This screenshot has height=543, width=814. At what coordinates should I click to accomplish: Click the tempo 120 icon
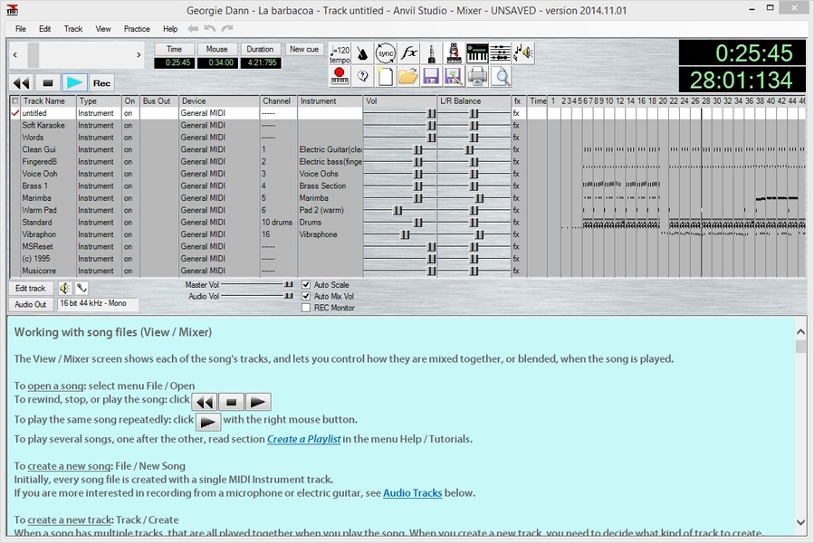coord(340,53)
